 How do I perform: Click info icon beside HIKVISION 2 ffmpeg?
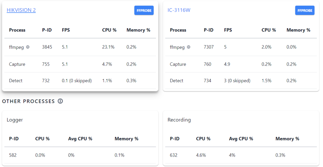click(x=28, y=47)
